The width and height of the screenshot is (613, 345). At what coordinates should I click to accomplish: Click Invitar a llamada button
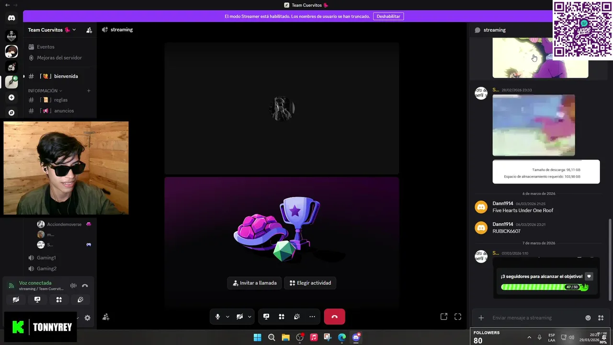coord(254,283)
